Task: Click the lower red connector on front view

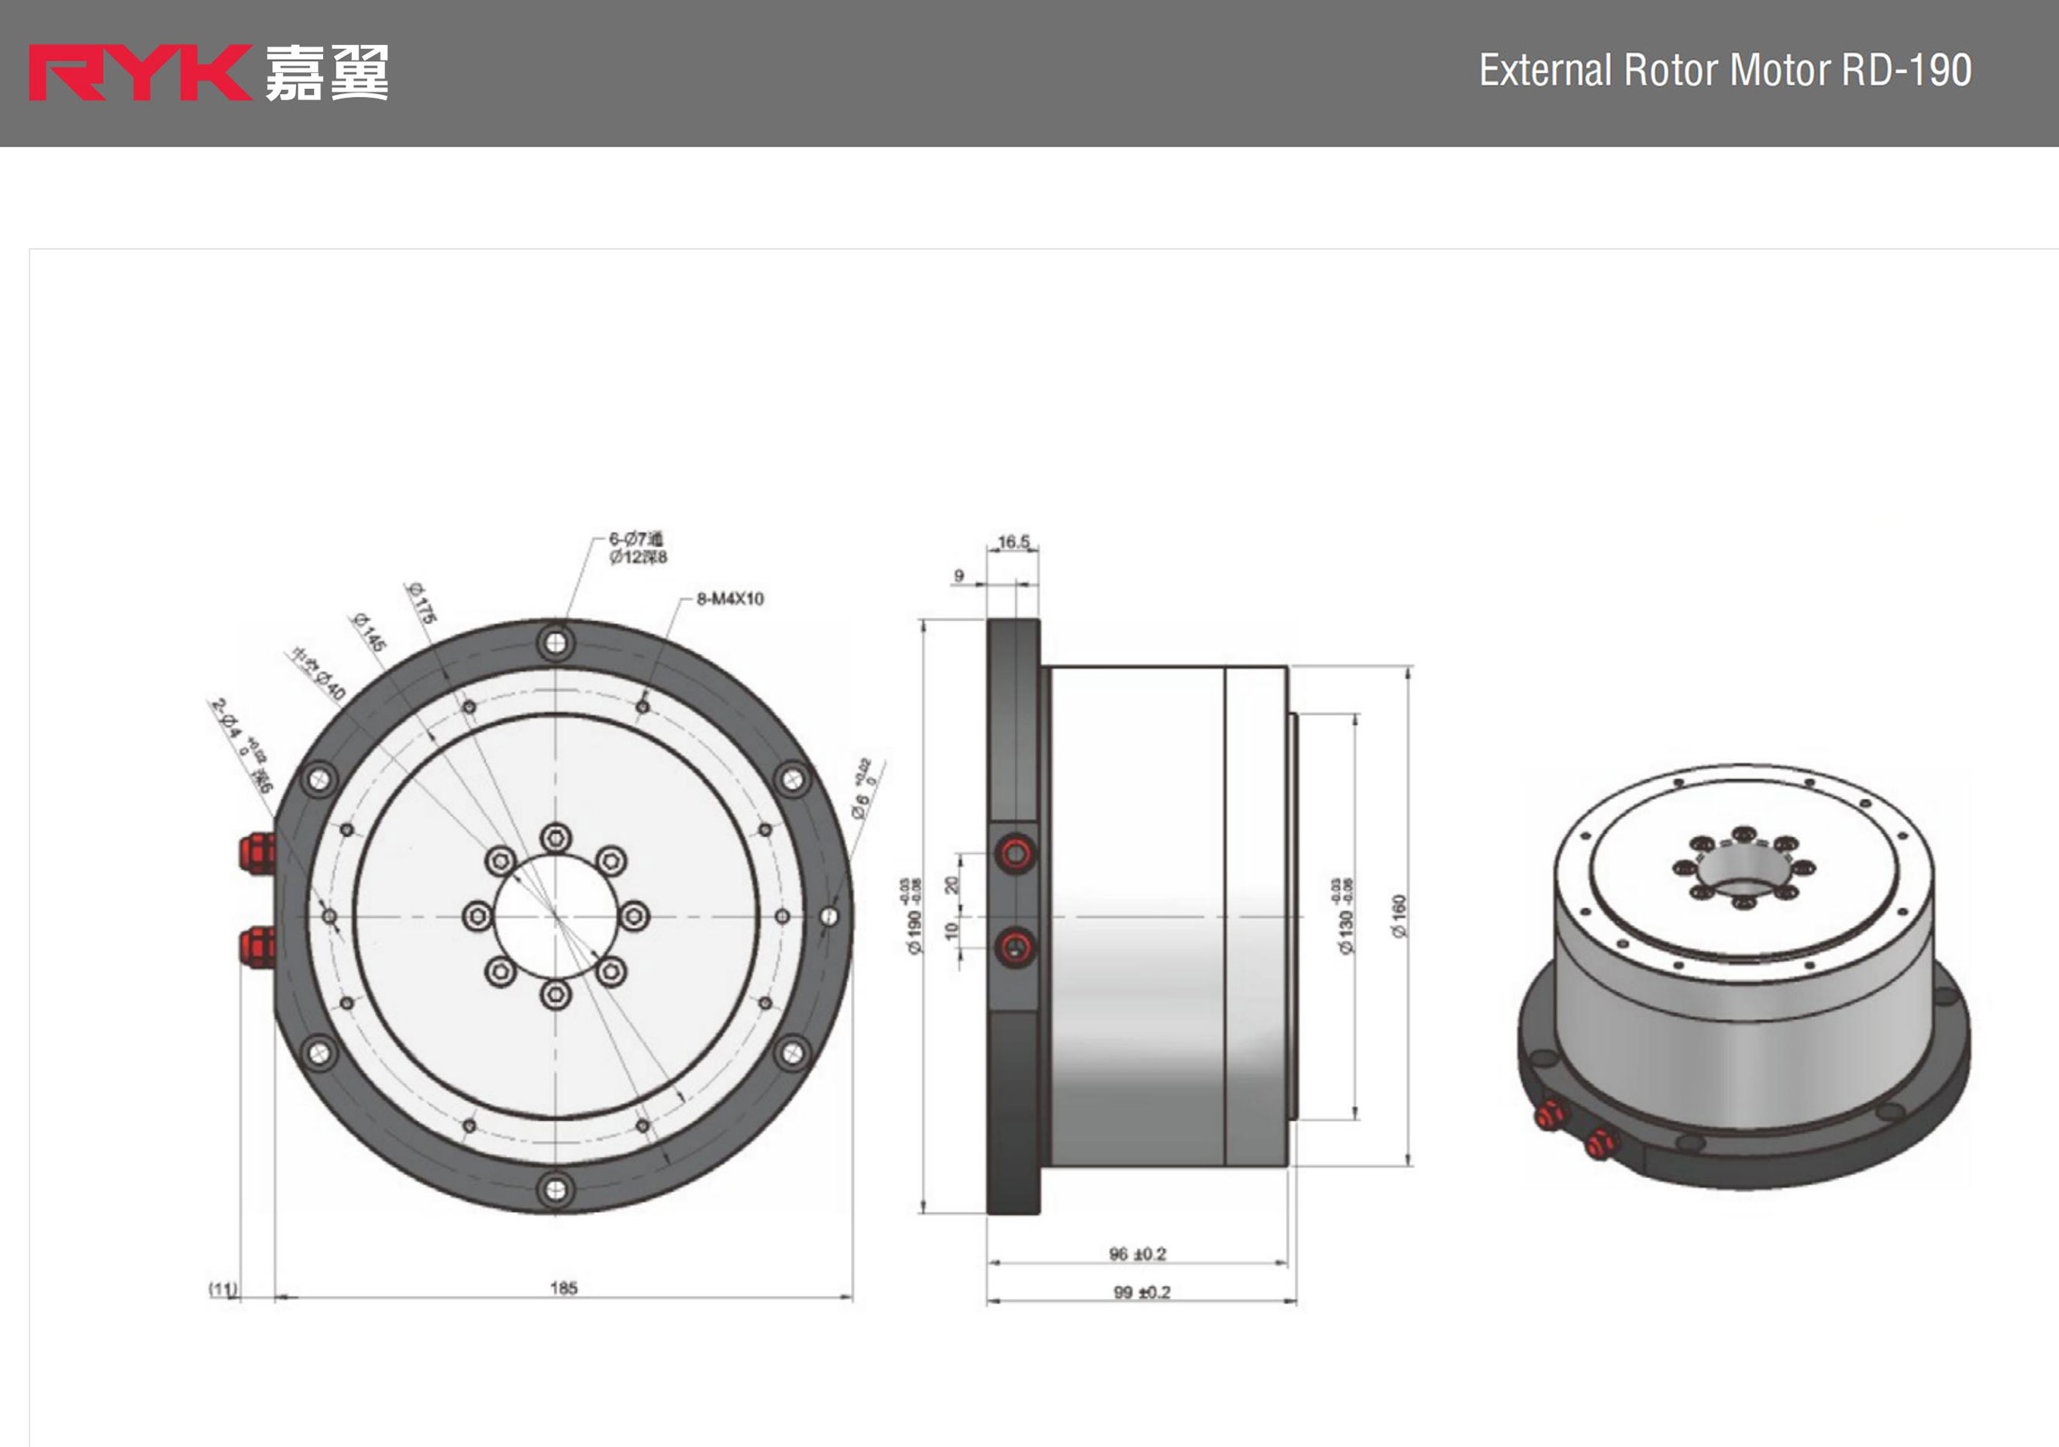Action: click(x=257, y=946)
